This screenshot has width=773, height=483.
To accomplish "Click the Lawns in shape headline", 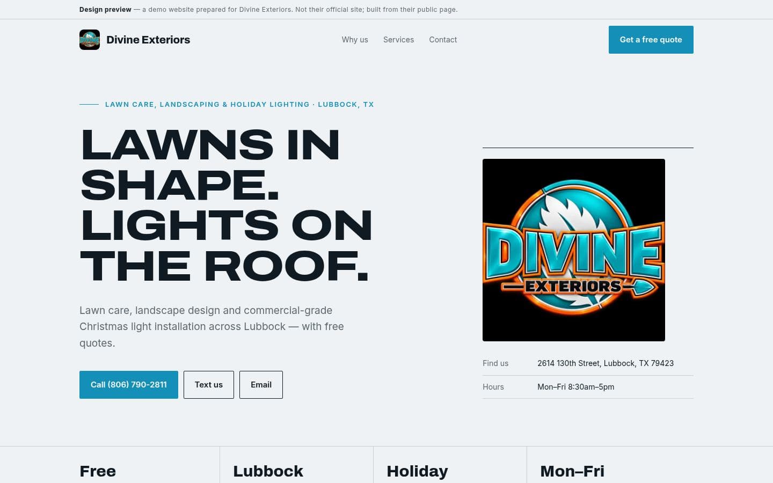I will (226, 205).
